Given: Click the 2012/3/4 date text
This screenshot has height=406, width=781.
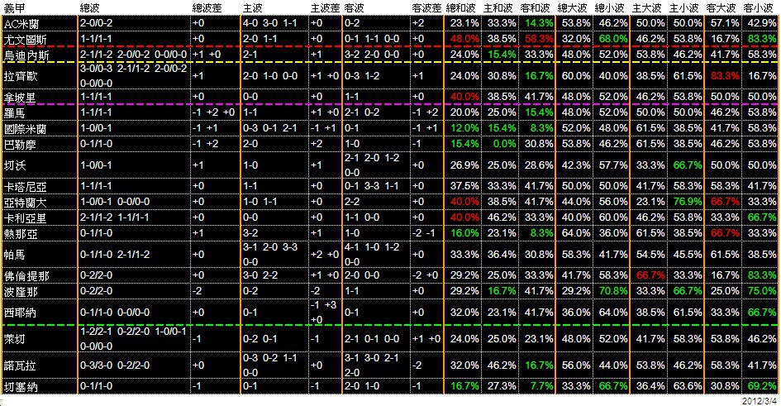Looking at the screenshot, I should point(759,401).
